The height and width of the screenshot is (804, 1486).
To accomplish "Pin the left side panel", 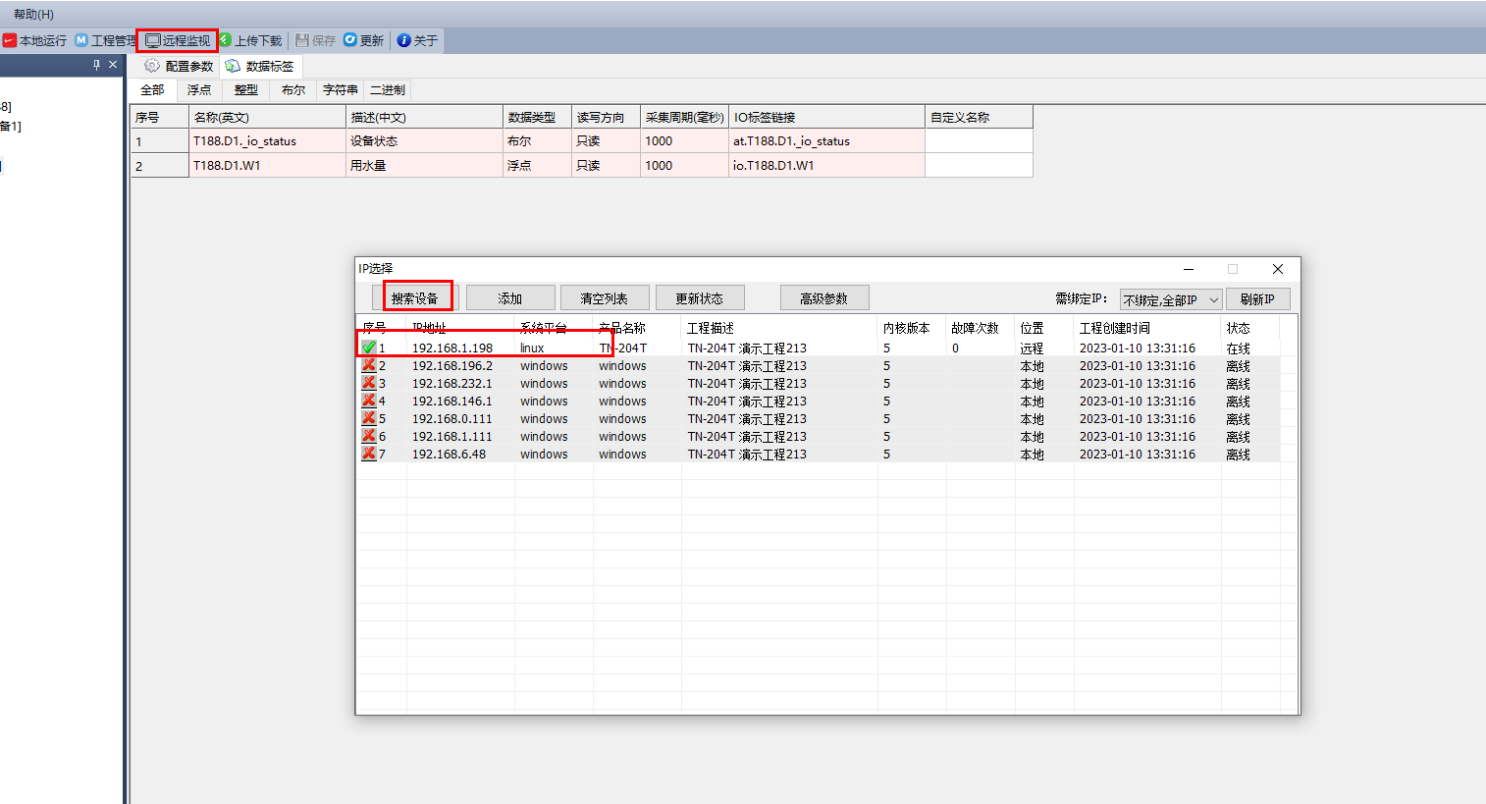I will (96, 65).
